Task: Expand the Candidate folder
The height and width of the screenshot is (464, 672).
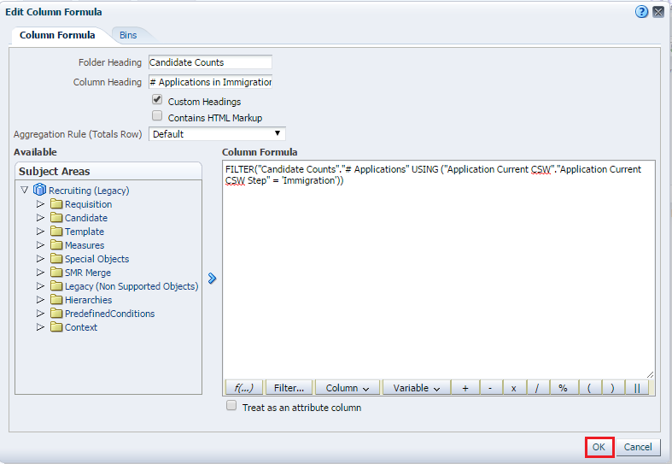Action: pyautogui.click(x=40, y=217)
